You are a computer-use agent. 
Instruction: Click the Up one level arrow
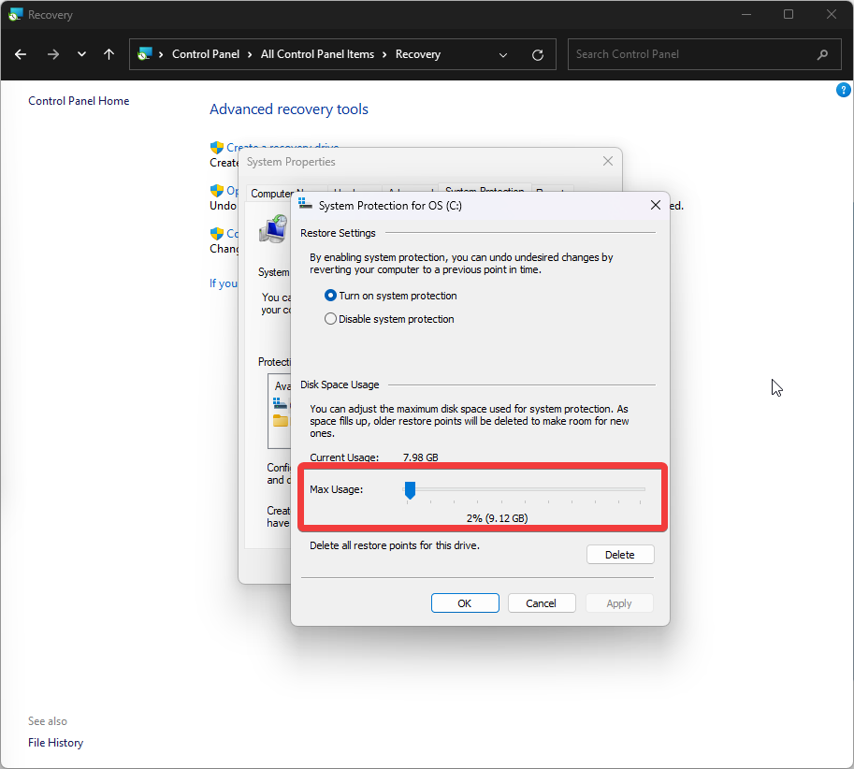(109, 54)
